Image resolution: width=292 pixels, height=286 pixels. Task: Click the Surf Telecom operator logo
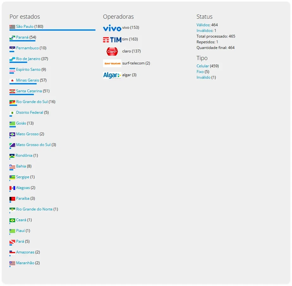click(x=112, y=64)
